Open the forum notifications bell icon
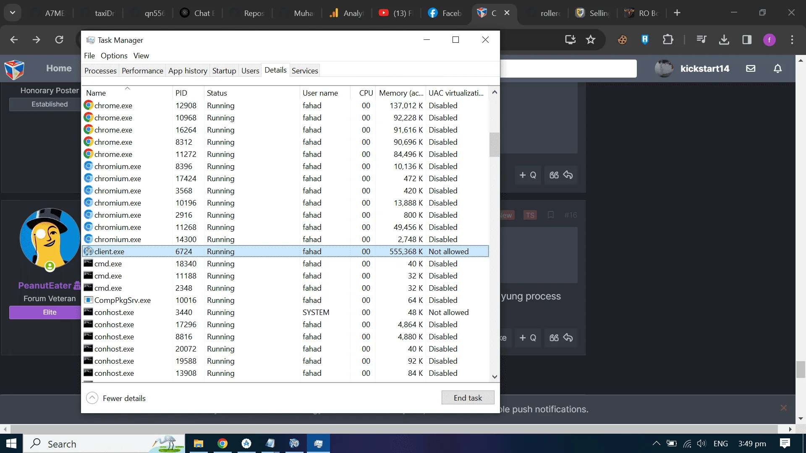 point(777,68)
